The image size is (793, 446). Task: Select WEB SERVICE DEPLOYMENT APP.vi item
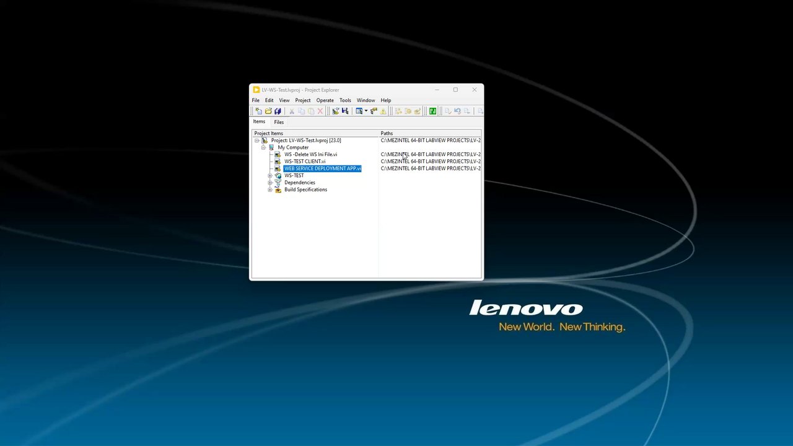coord(322,168)
